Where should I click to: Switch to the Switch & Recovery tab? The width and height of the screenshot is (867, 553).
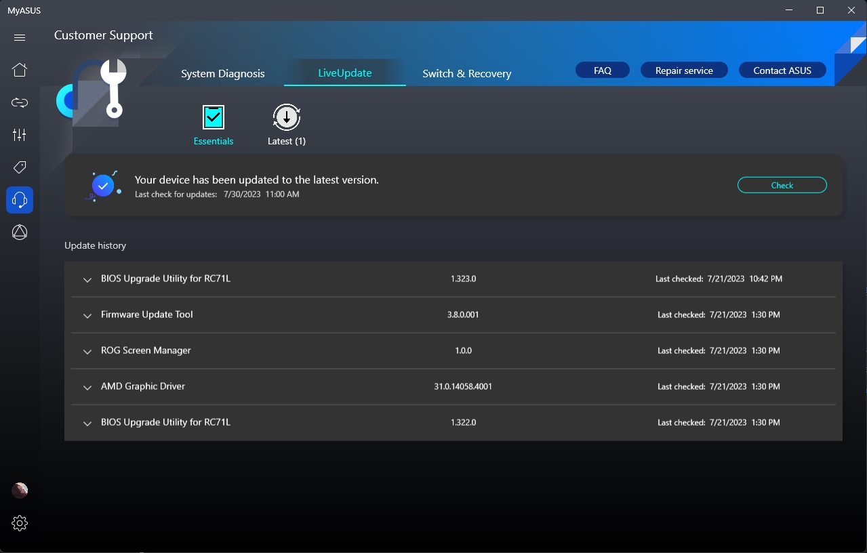[x=467, y=73]
